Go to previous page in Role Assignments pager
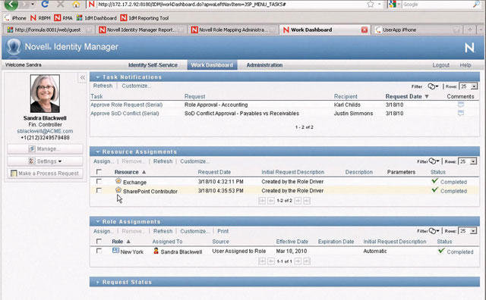Screen dimensions: 486x300 pyautogui.click(x=271, y=261)
